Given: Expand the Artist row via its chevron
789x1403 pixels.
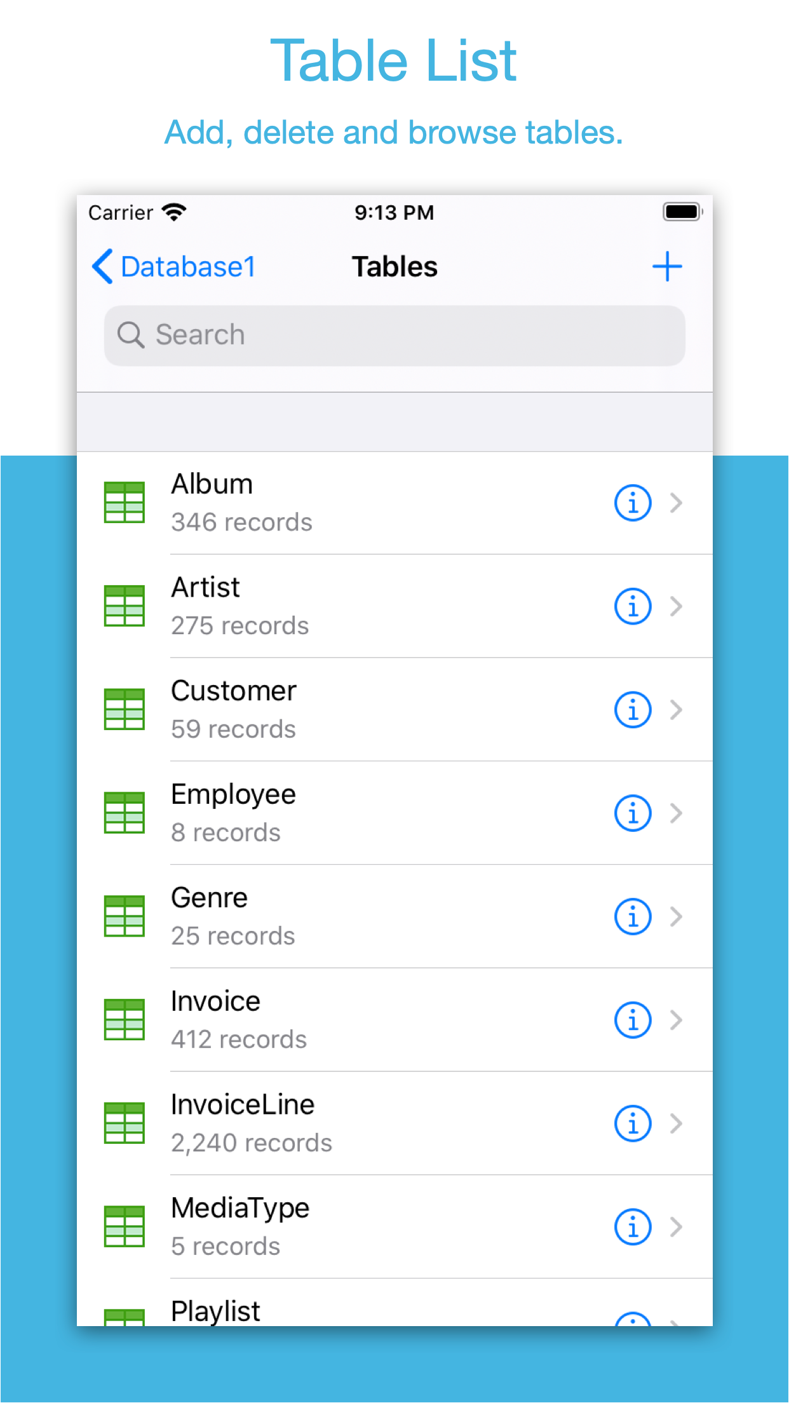Looking at the screenshot, I should point(677,606).
